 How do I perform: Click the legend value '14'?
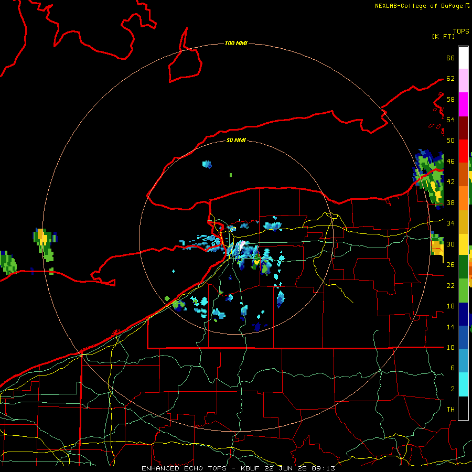450,327
